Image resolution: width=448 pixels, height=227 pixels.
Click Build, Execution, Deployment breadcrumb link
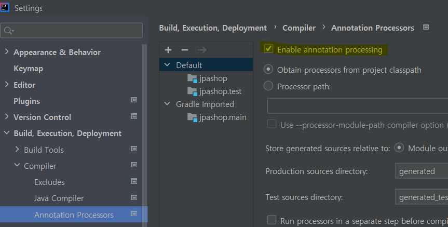tap(213, 28)
